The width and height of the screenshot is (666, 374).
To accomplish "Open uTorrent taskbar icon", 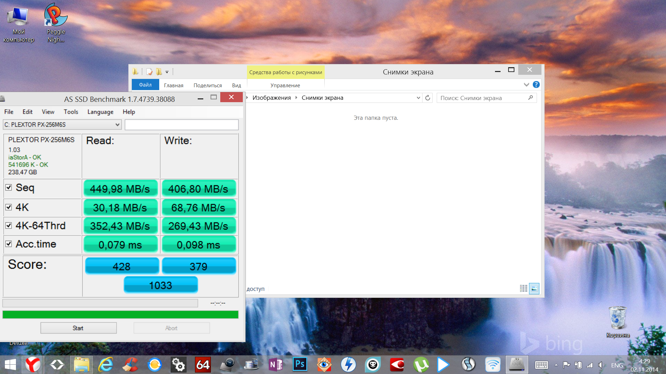I will (421, 365).
